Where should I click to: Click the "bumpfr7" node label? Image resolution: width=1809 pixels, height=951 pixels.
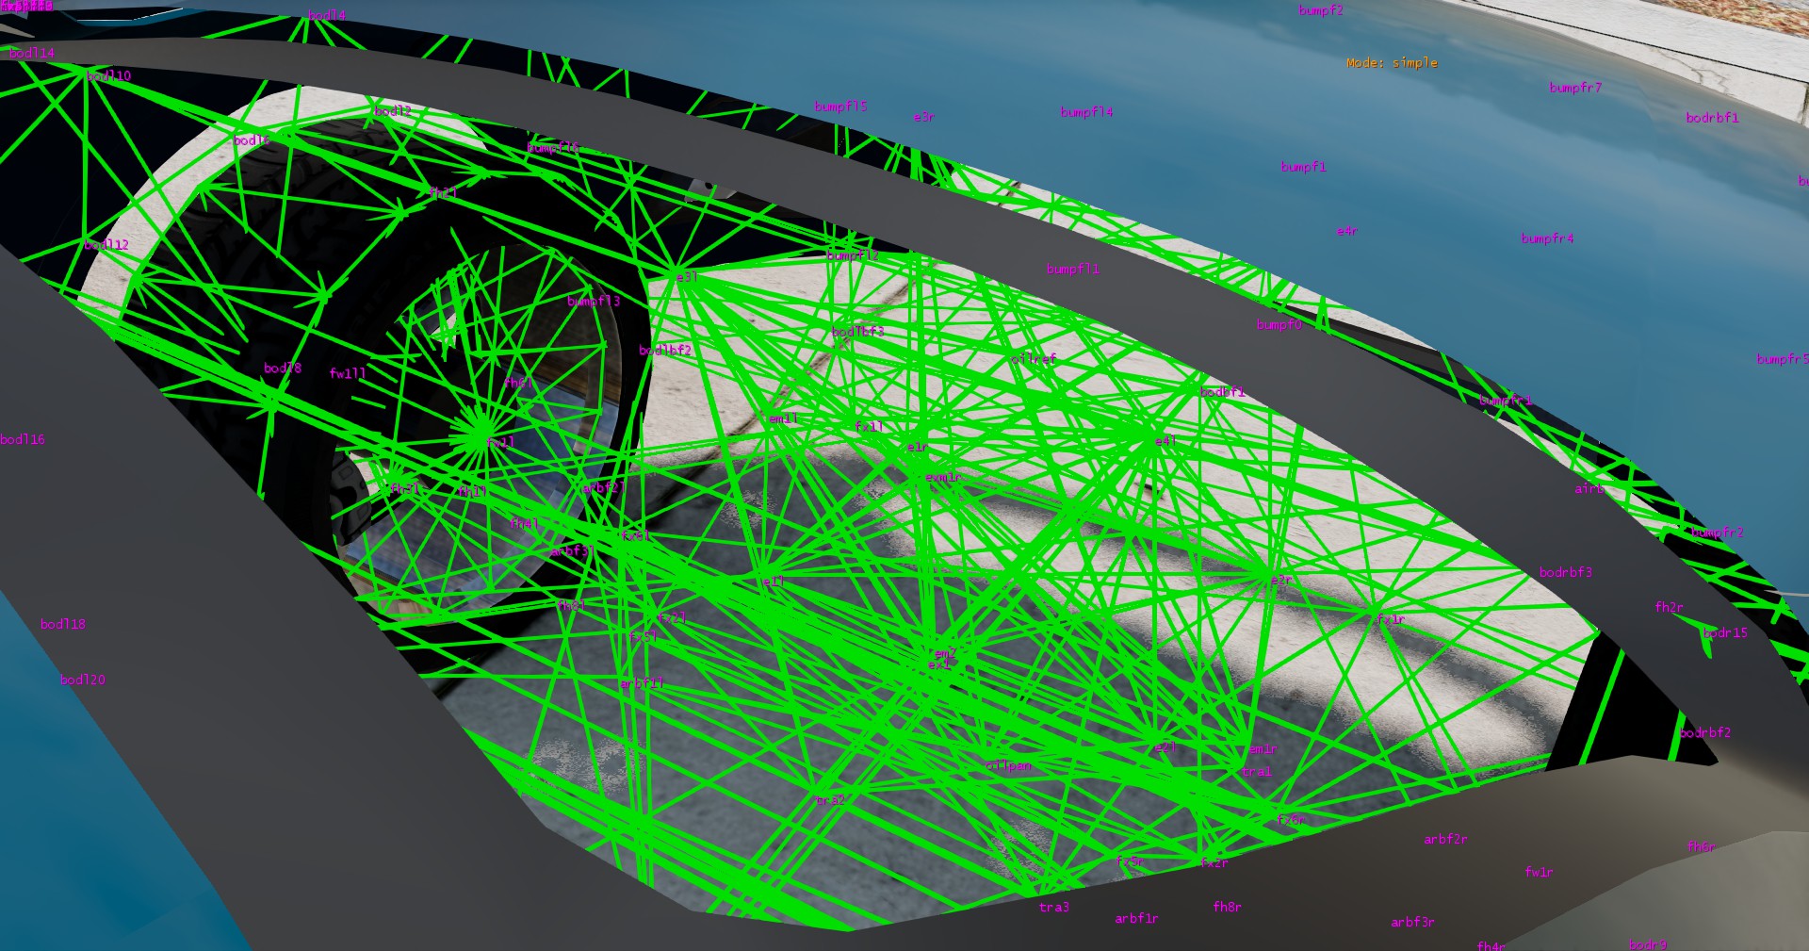click(1575, 88)
